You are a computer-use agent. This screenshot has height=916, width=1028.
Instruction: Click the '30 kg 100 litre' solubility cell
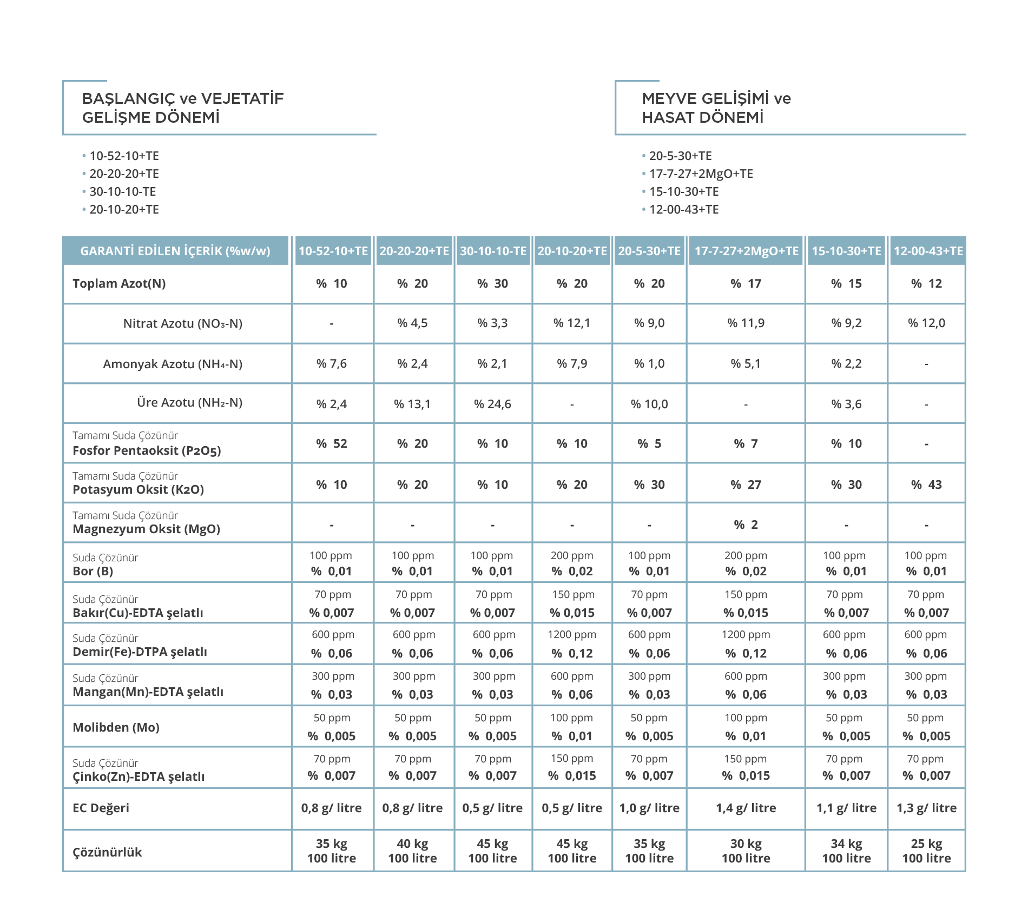(746, 851)
